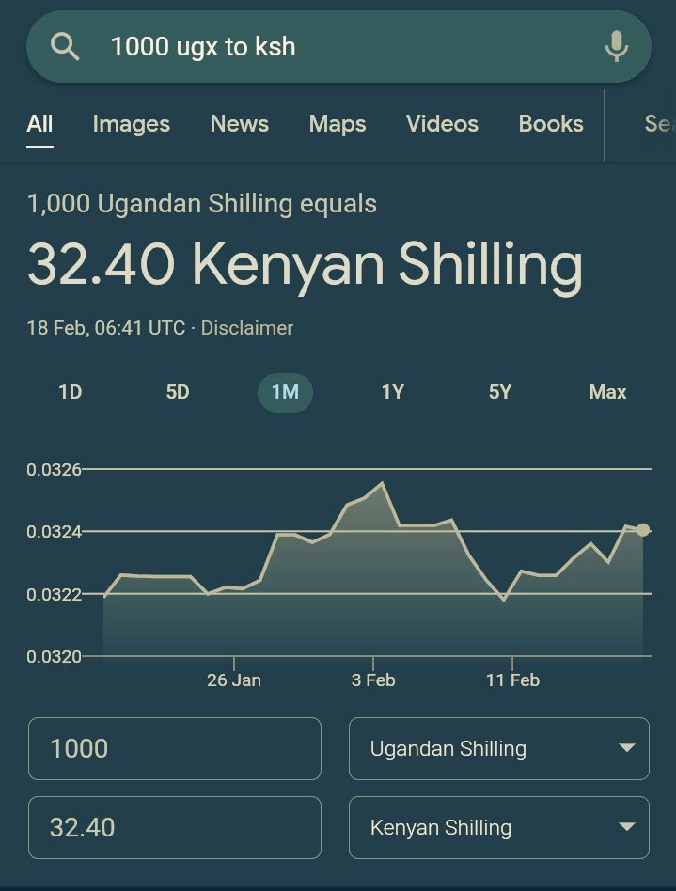This screenshot has width=676, height=891.
Task: Click '1,000 Ugandan Shilling equals' text
Action: click(x=202, y=204)
